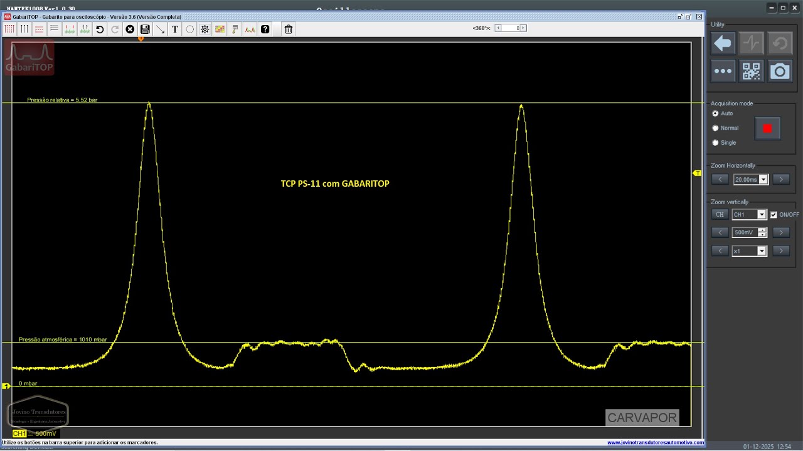Click the 360° degree value field

(510, 28)
